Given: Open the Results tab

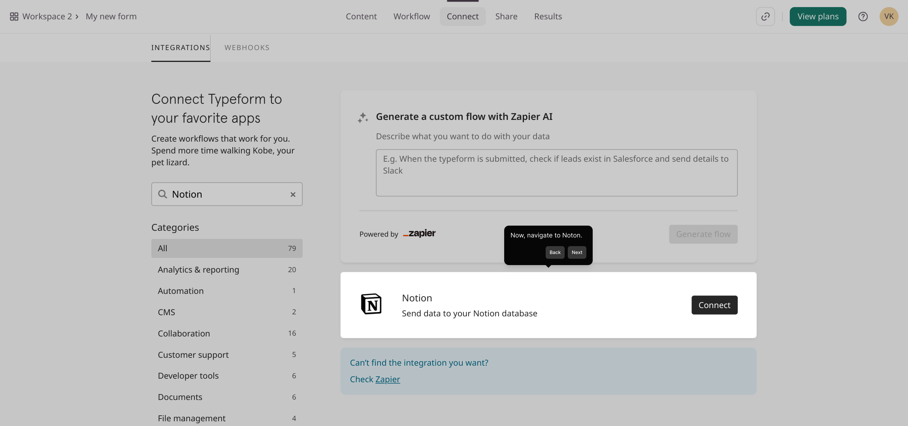Looking at the screenshot, I should (x=548, y=17).
